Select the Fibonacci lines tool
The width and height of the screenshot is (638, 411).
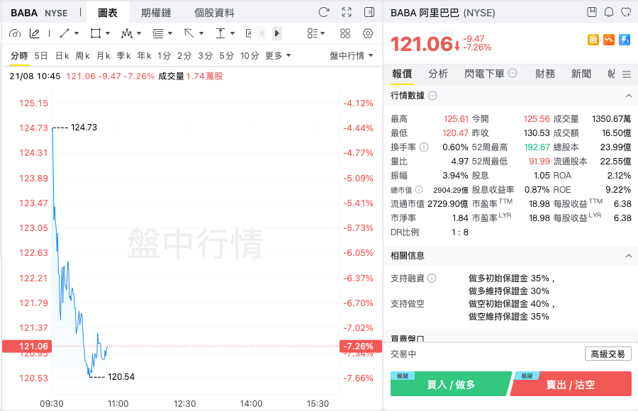tap(158, 33)
